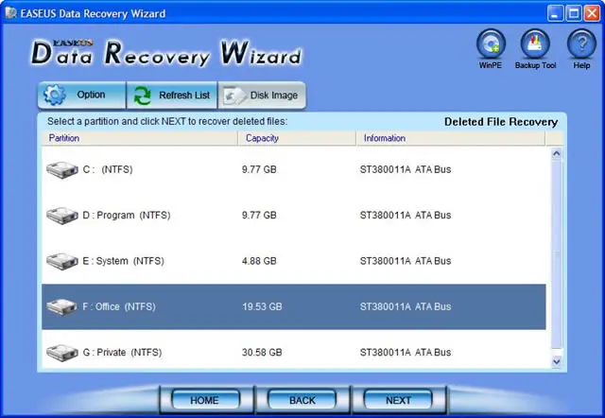The width and height of the screenshot is (605, 418).
Task: Click the drive icon for D: Program
Action: click(62, 216)
